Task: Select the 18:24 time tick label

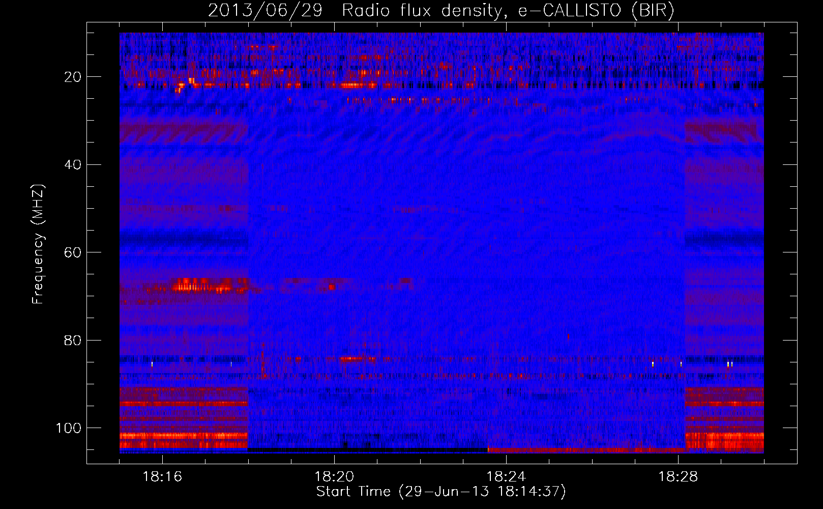Action: click(506, 476)
